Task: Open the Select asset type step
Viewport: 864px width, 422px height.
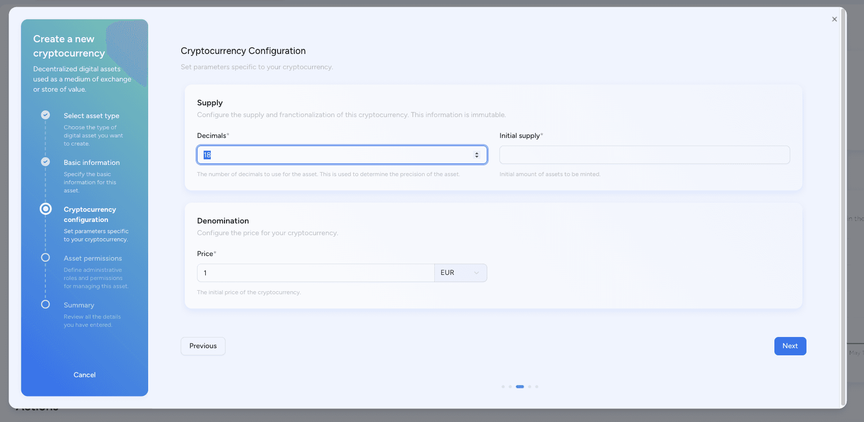Action: (x=92, y=116)
